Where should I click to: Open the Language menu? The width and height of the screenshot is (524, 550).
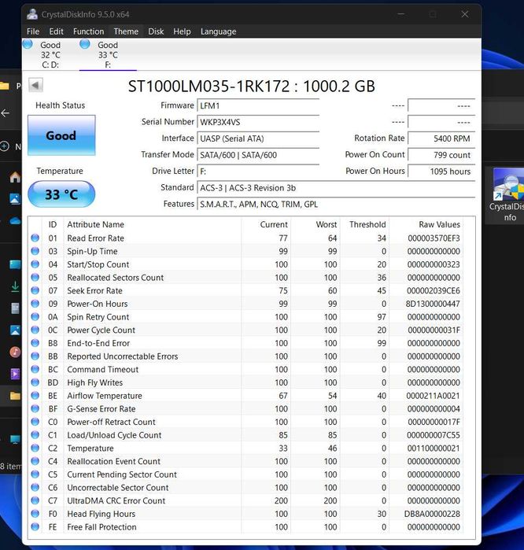(218, 31)
